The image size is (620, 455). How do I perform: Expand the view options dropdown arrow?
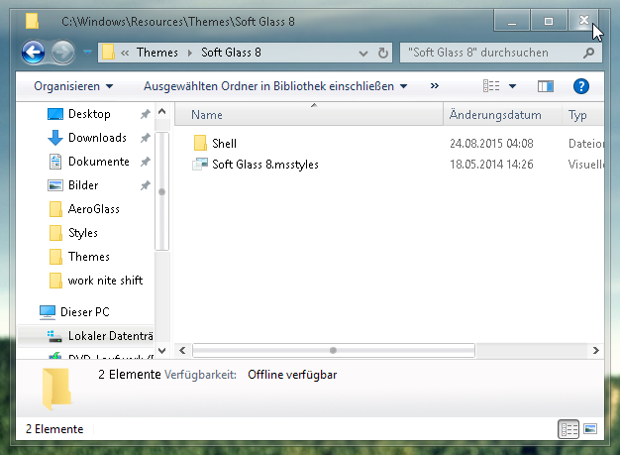[x=513, y=87]
